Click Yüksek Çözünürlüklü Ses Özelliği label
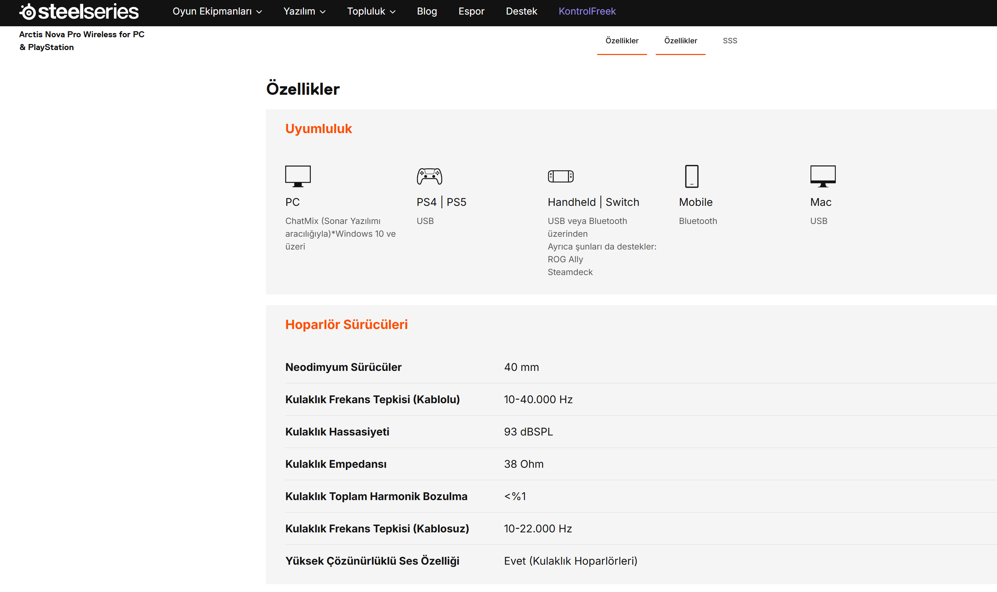Viewport: 997px width, 592px height. 372,561
